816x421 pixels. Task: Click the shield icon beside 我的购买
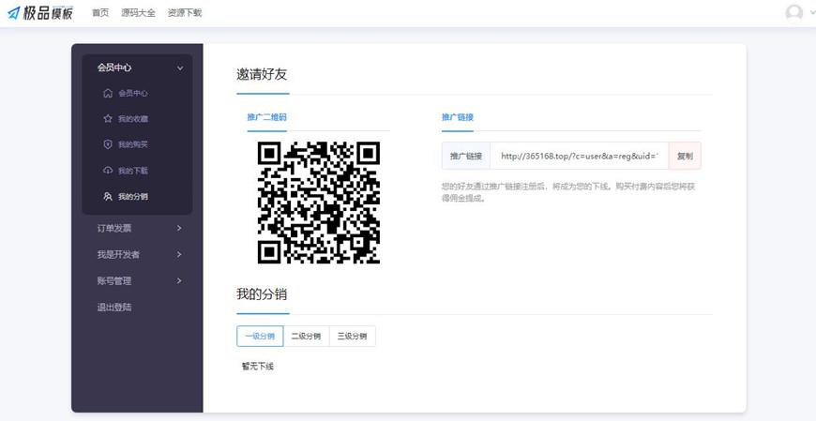108,144
